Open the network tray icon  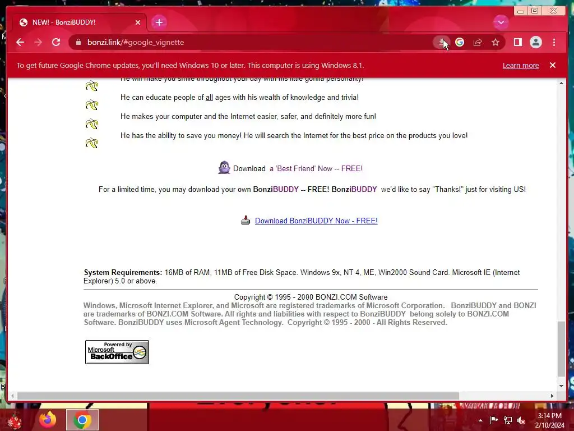coord(508,420)
